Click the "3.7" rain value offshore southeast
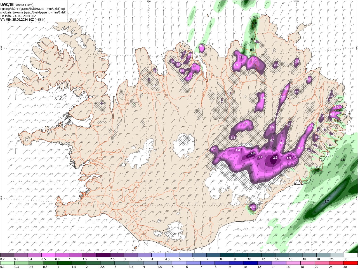The height and width of the screenshot is (269, 358). (x=326, y=202)
